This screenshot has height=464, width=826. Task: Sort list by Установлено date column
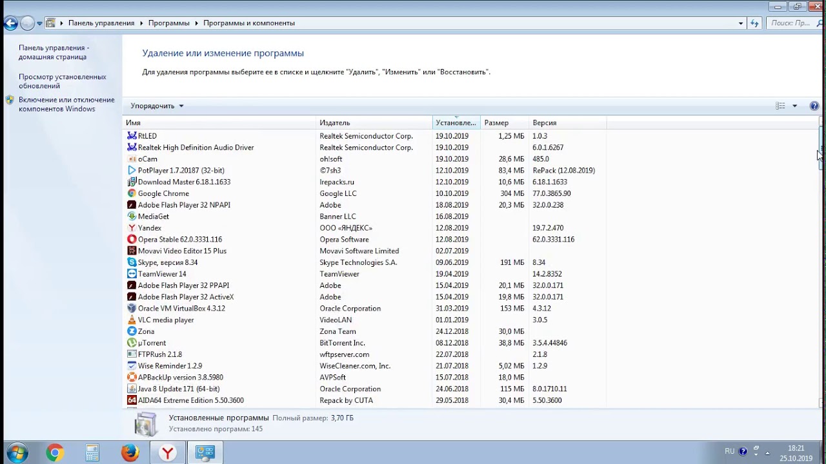tap(456, 122)
